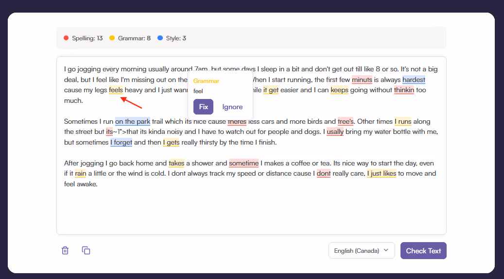The height and width of the screenshot is (279, 504).
Task: Click the highlighted word "feels"
Action: click(x=116, y=90)
